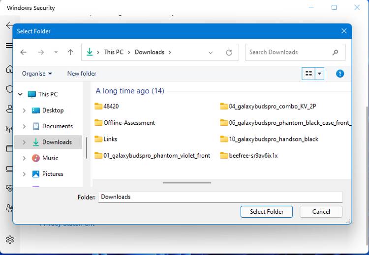The width and height of the screenshot is (369, 255).
Task: Click the search magnifier icon
Action: coord(336,52)
